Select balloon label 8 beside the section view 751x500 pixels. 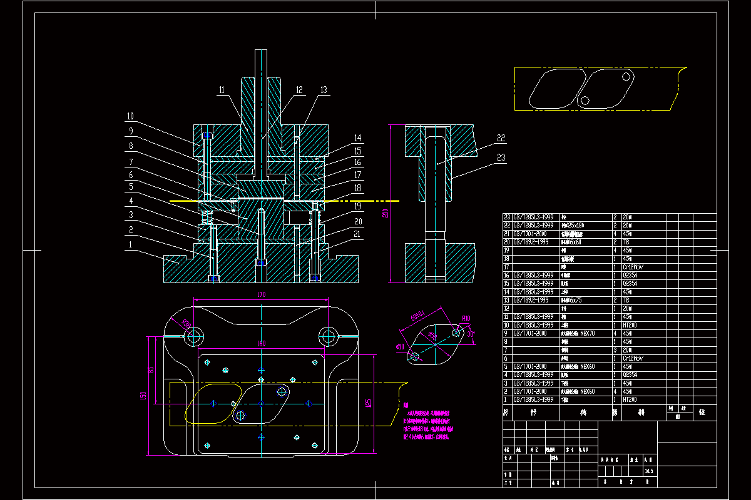(131, 145)
